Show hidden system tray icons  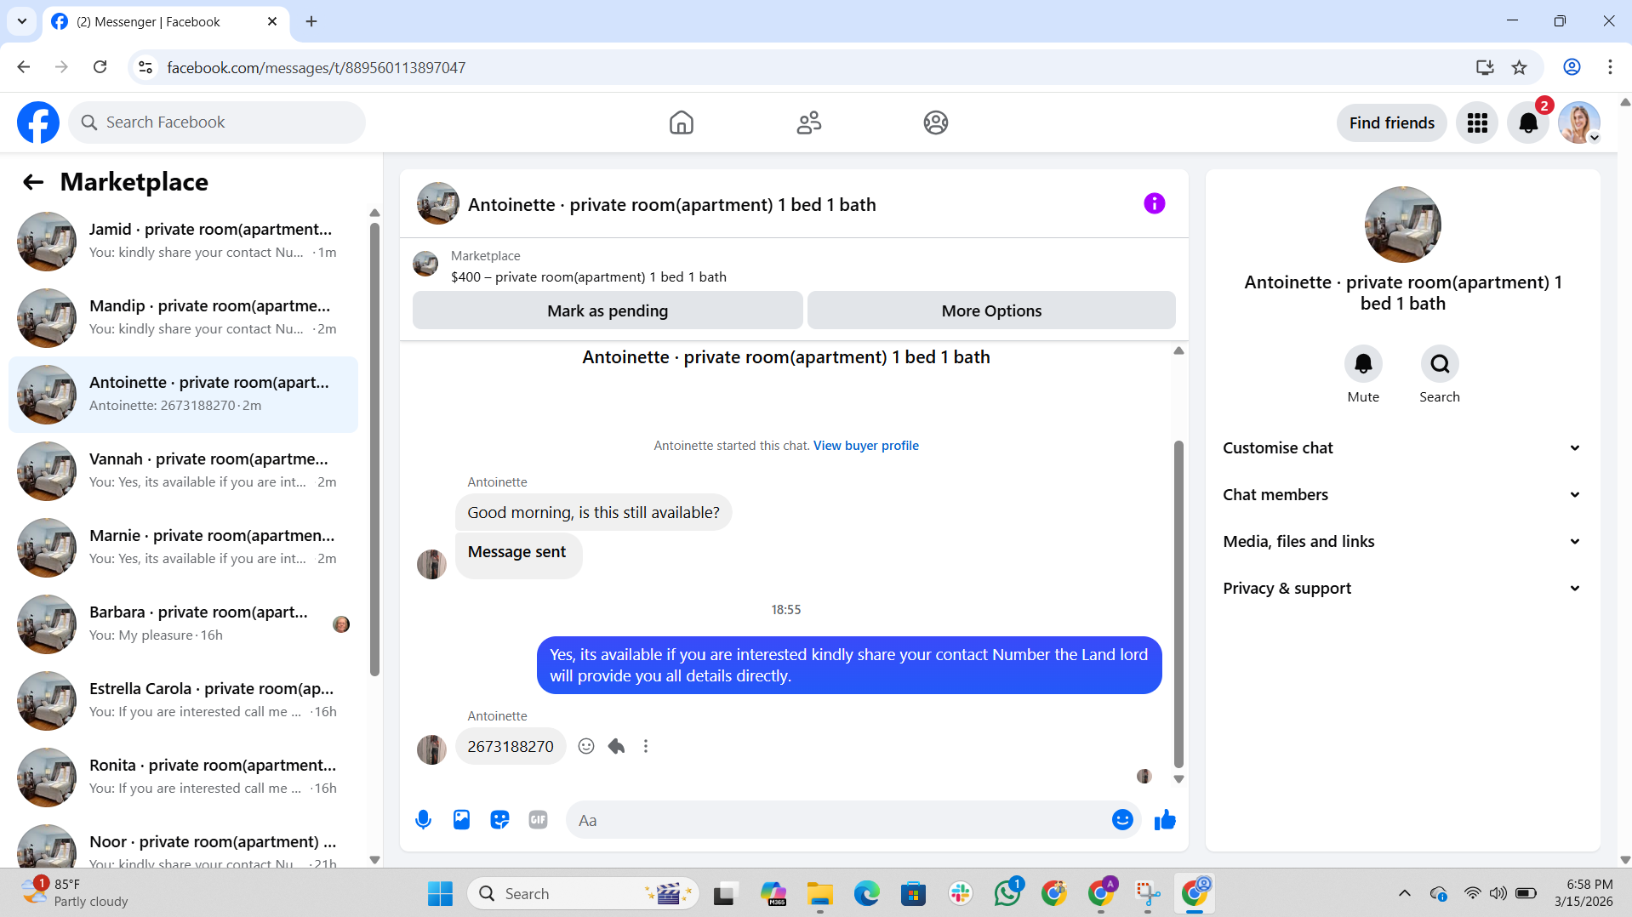pos(1405,893)
